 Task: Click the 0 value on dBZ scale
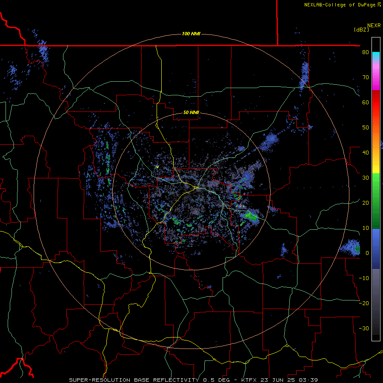pos(367,253)
